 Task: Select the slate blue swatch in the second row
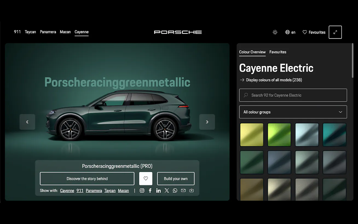279,162
